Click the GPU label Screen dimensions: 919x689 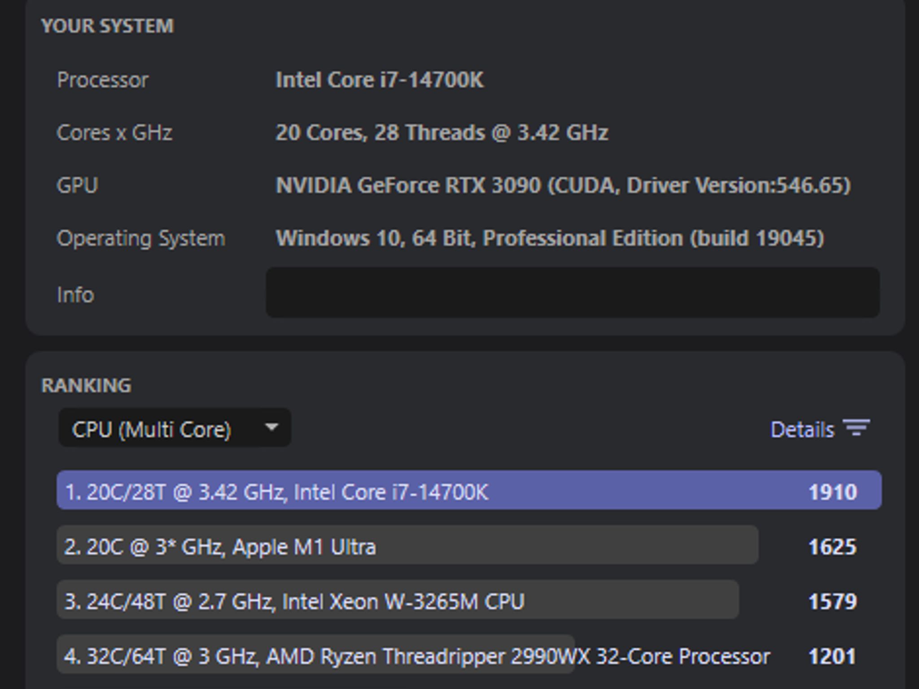[77, 186]
